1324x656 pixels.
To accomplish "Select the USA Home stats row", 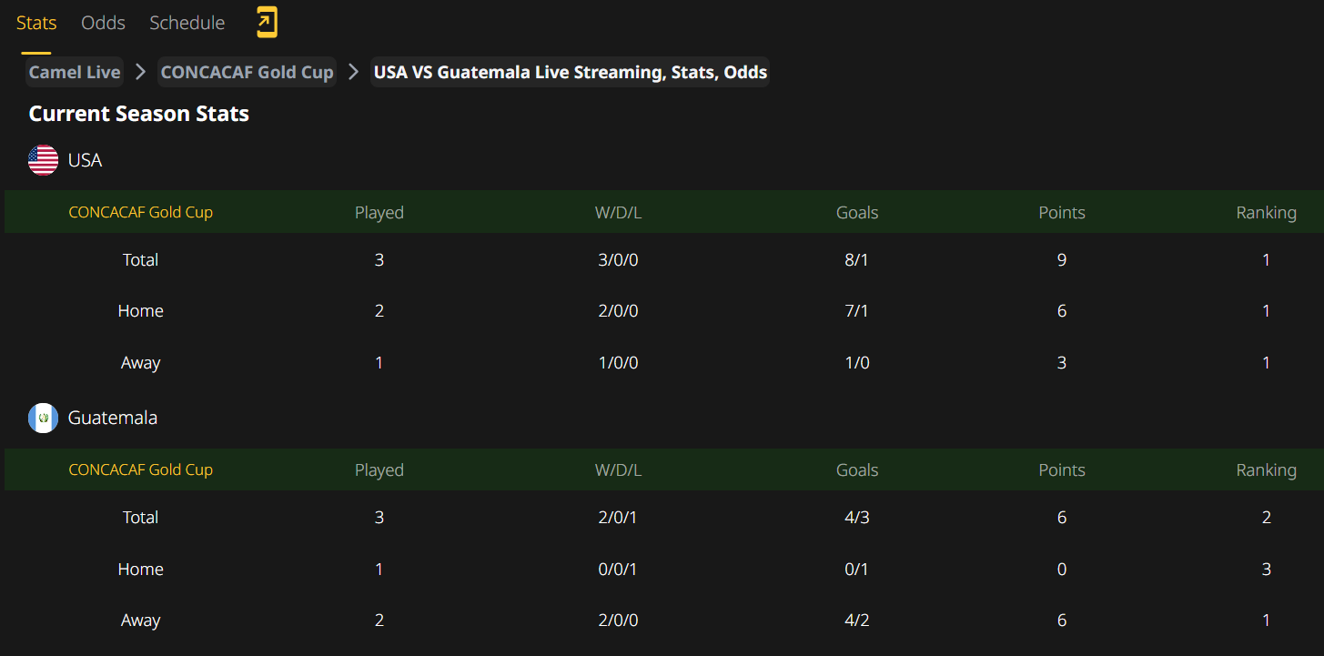I will point(664,311).
